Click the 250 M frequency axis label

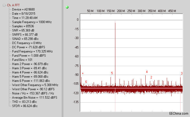tap(131, 11)
